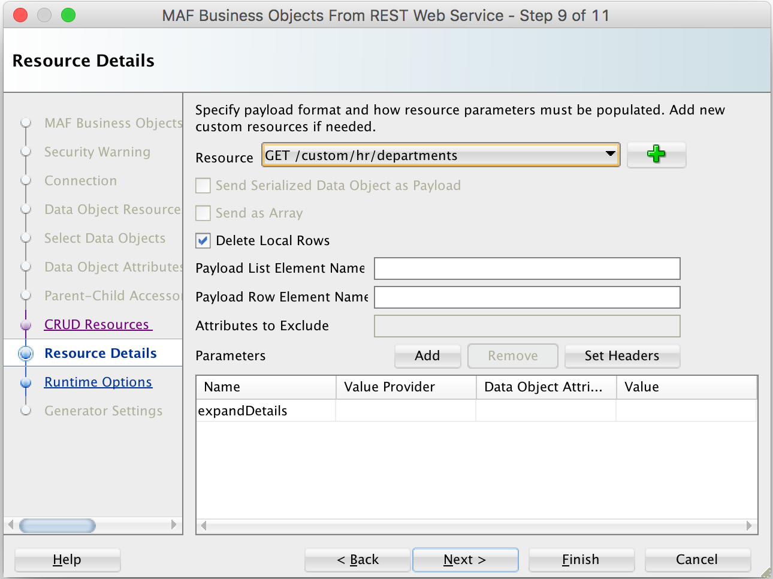Select the MAF Business Objects wizard step
773x579 pixels.
(113, 123)
